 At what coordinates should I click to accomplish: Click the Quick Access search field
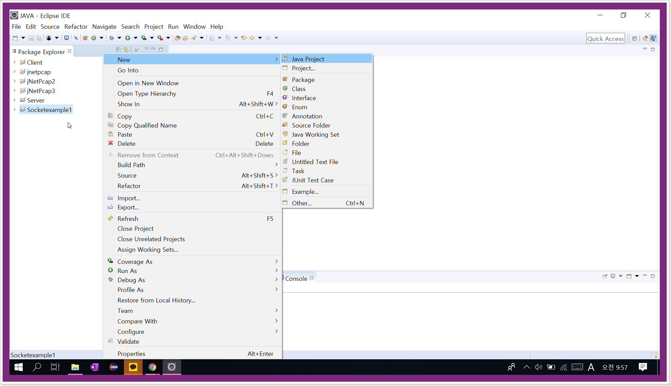tap(606, 38)
